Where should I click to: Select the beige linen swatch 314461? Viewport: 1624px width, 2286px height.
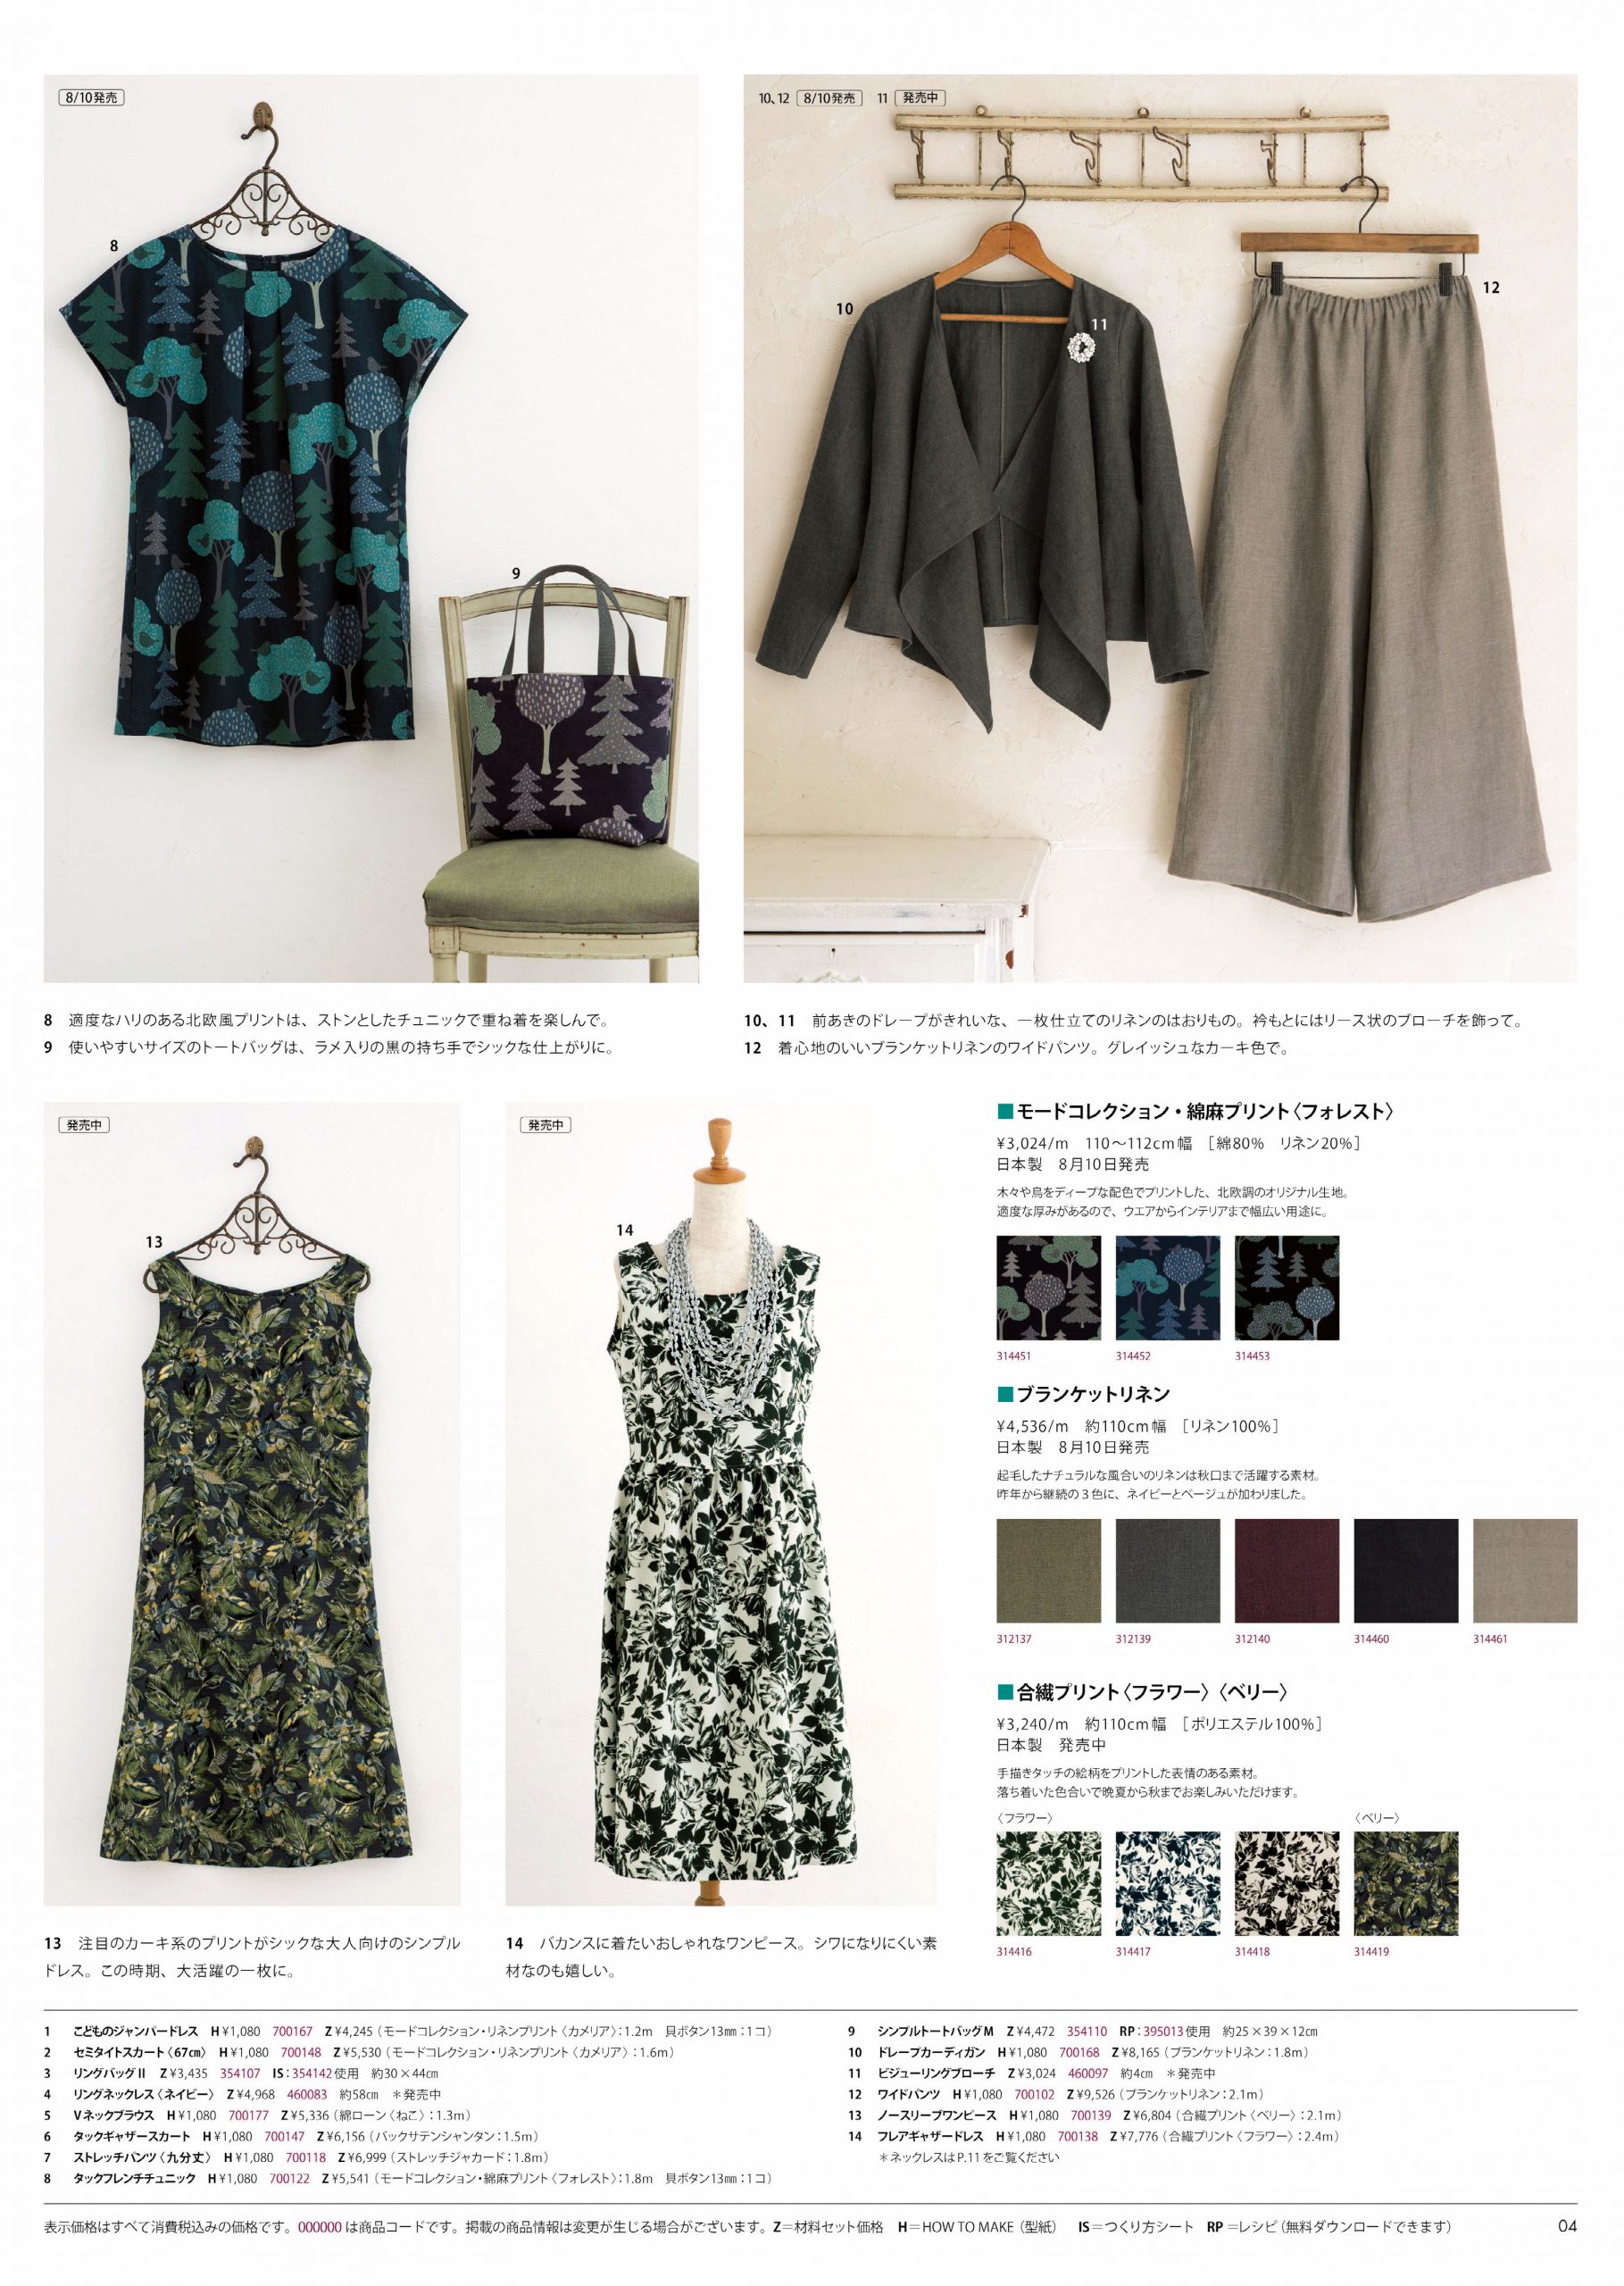click(1524, 1571)
